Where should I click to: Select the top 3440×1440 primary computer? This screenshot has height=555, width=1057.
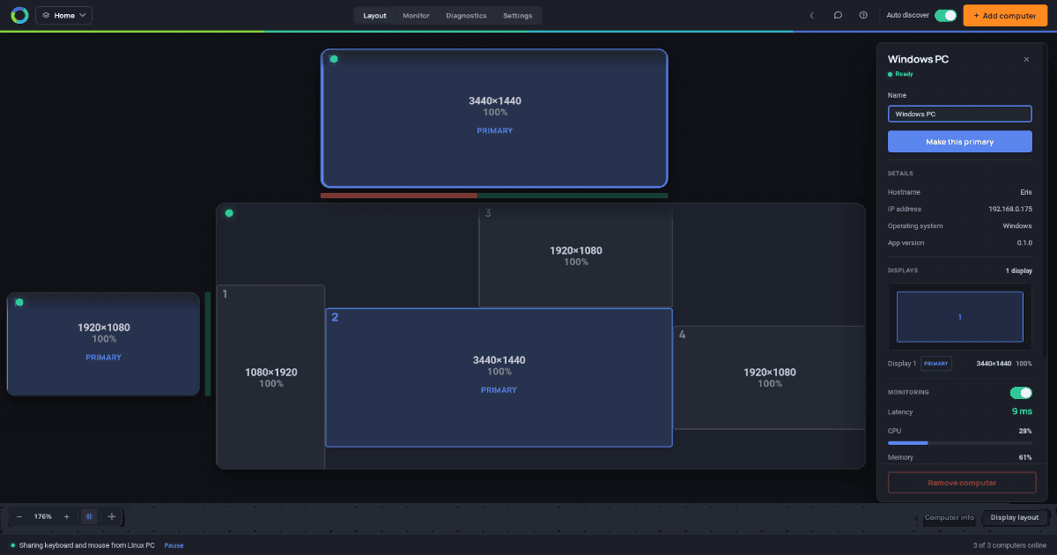tap(494, 118)
